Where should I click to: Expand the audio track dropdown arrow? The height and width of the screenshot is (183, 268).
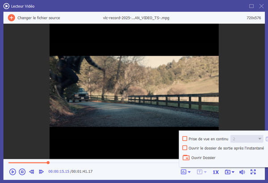(189, 172)
